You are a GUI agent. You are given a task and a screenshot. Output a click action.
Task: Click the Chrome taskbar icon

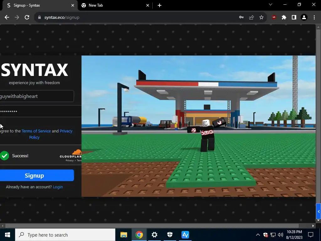(139, 235)
